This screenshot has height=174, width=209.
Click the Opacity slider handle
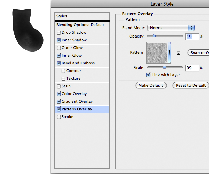click(154, 36)
